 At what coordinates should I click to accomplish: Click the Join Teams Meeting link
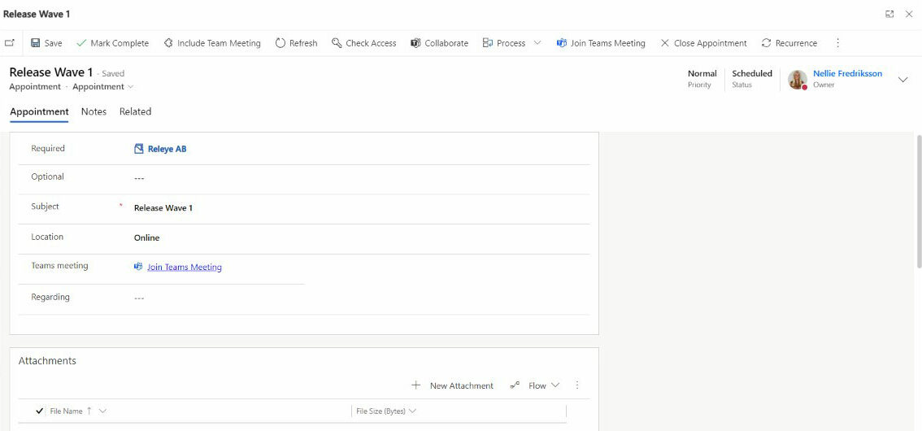point(184,267)
